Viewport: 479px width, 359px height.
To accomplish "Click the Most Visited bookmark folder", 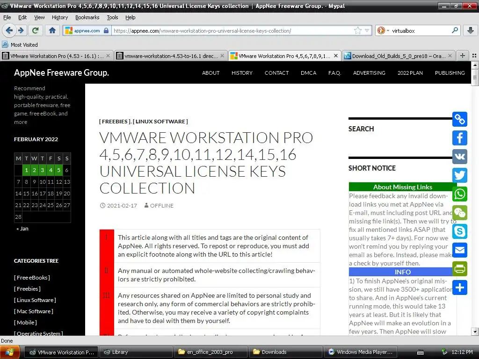I will pyautogui.click(x=20, y=45).
